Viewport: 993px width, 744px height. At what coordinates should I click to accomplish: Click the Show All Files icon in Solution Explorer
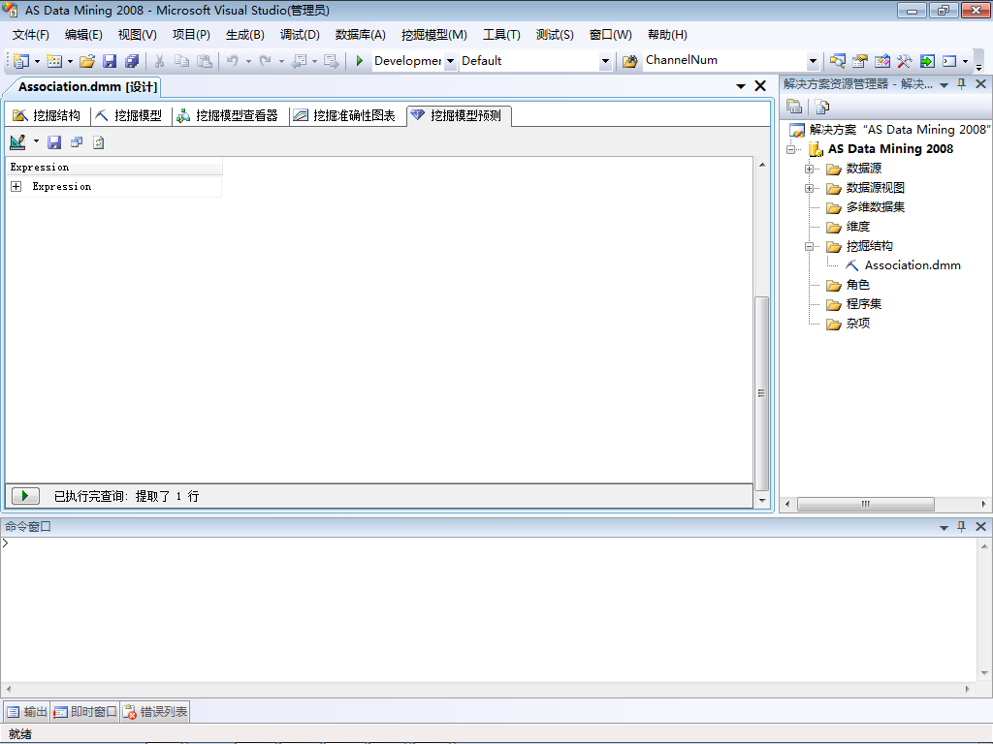click(822, 107)
